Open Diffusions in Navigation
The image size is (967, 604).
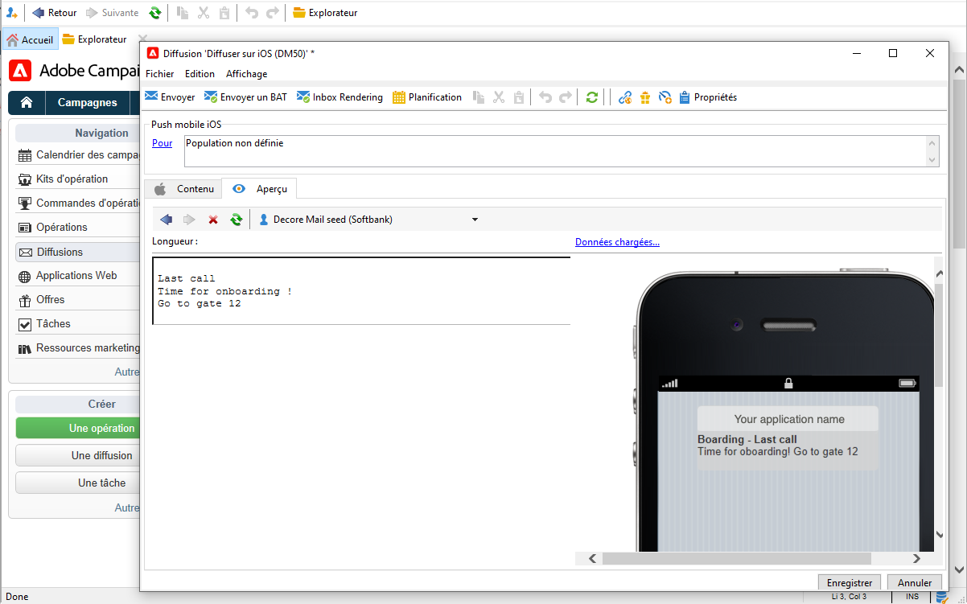[79, 252]
